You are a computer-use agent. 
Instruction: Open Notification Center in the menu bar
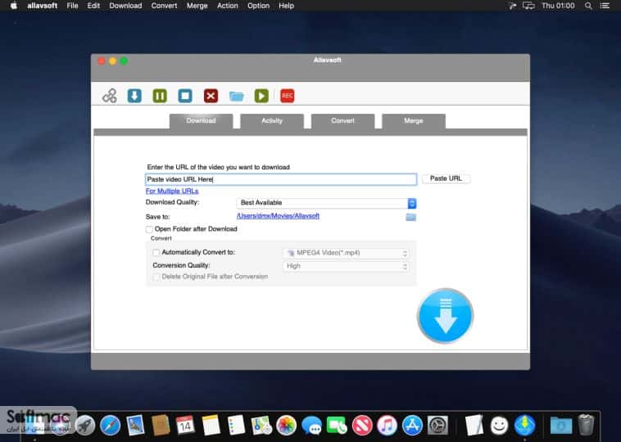coord(605,6)
